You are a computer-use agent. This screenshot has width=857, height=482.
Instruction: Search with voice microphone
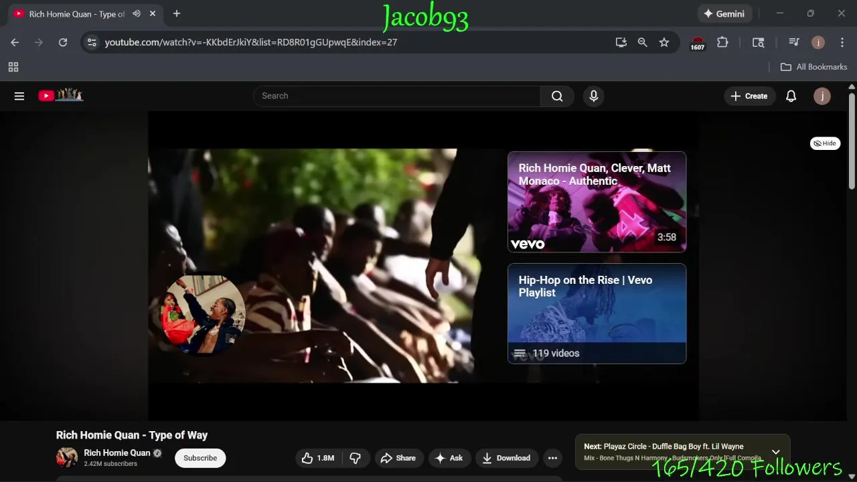(x=593, y=96)
